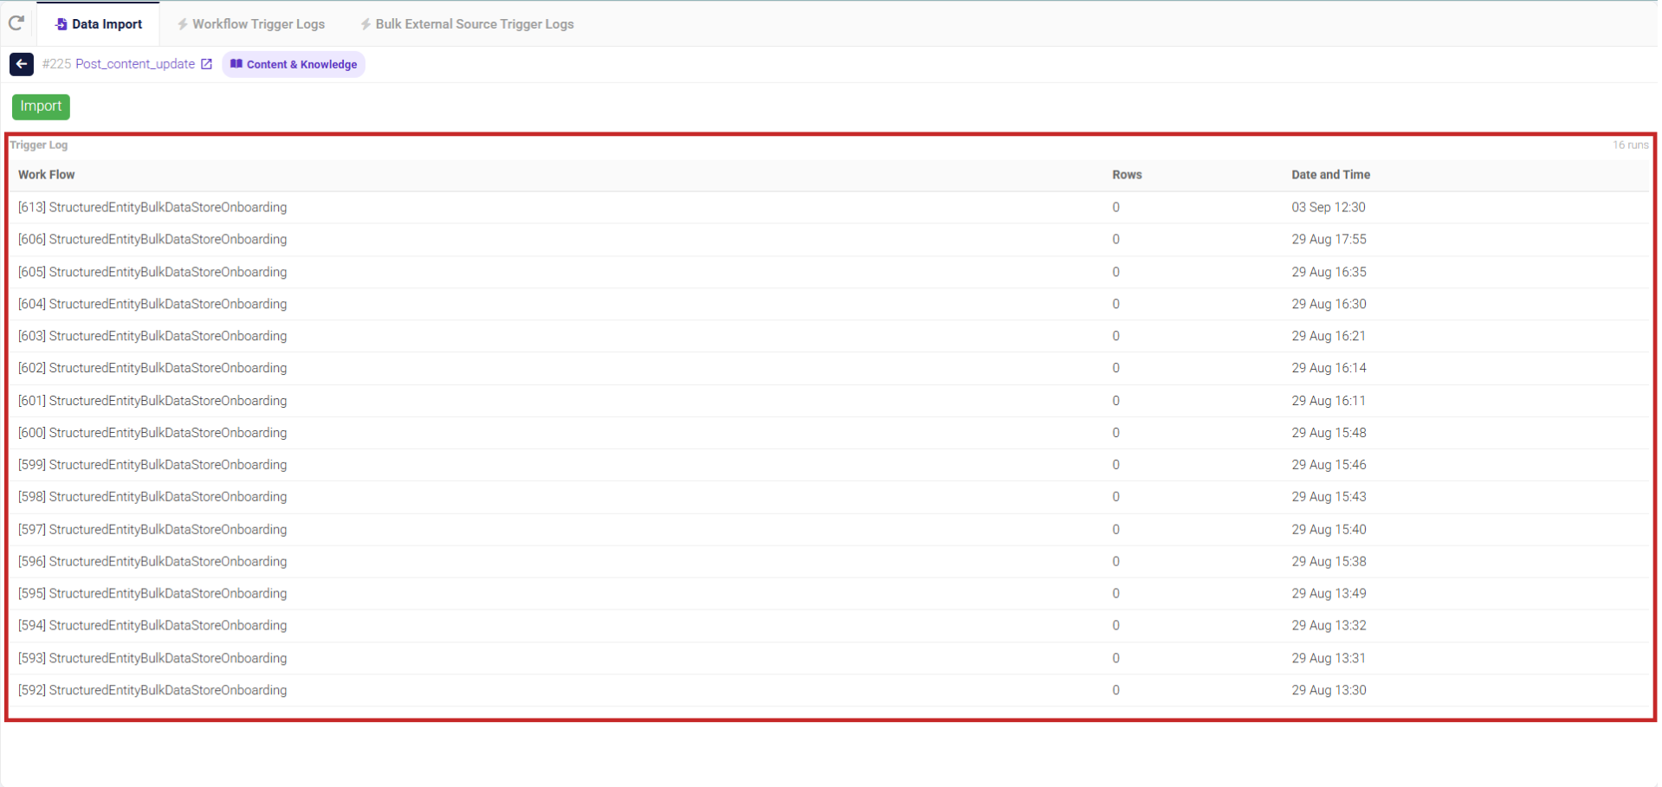The width and height of the screenshot is (1662, 787).
Task: Go back using the arrow button
Action: (x=22, y=64)
